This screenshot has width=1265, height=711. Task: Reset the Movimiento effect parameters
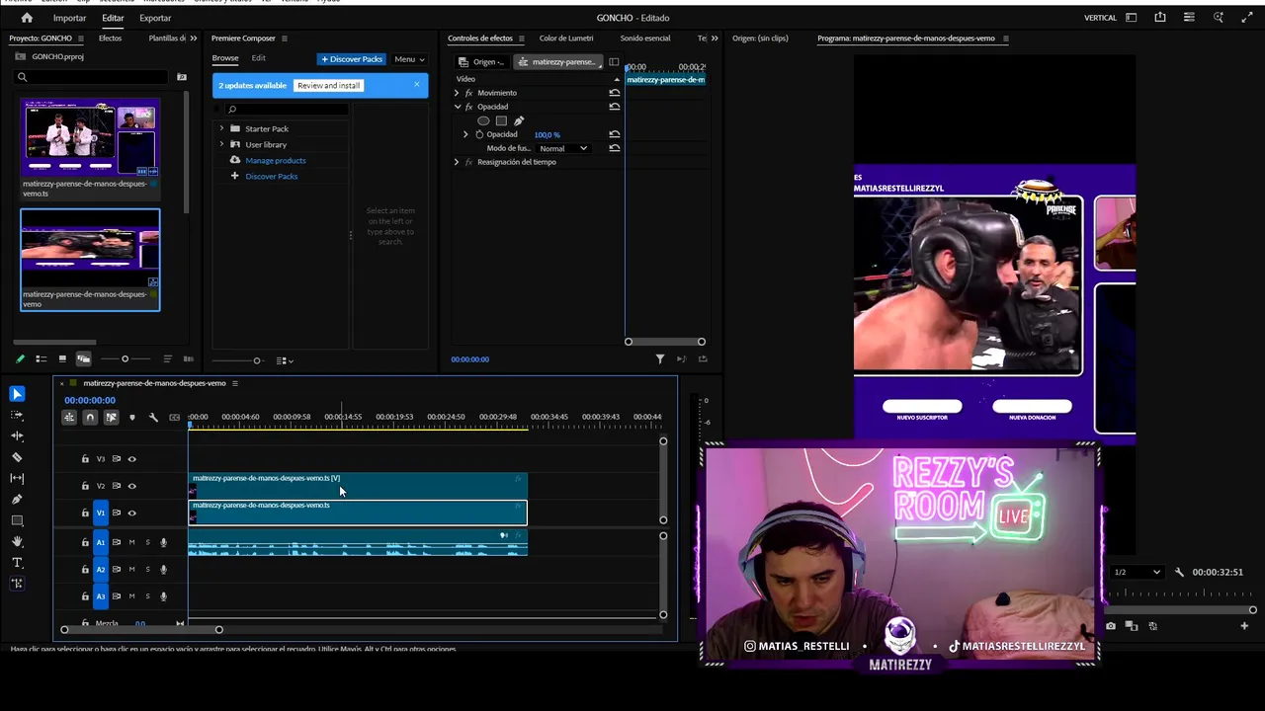(x=615, y=93)
